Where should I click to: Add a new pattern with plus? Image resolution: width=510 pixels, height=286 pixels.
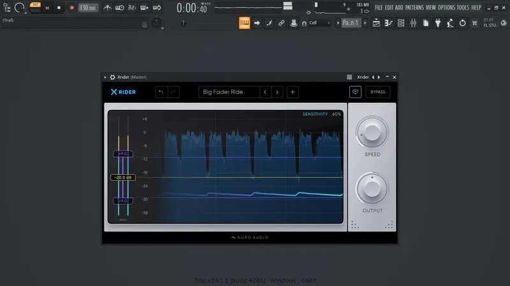[365, 23]
